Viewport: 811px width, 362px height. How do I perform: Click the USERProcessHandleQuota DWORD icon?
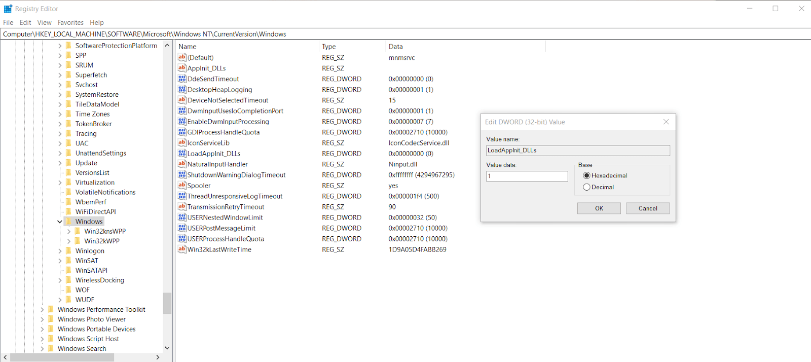click(182, 238)
